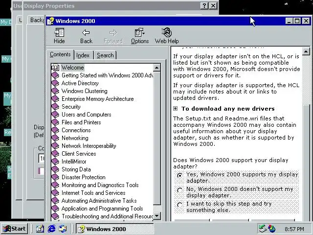Click the Windows 2000 taskbar button
This screenshot has width=313, height=235.
tap(115, 229)
